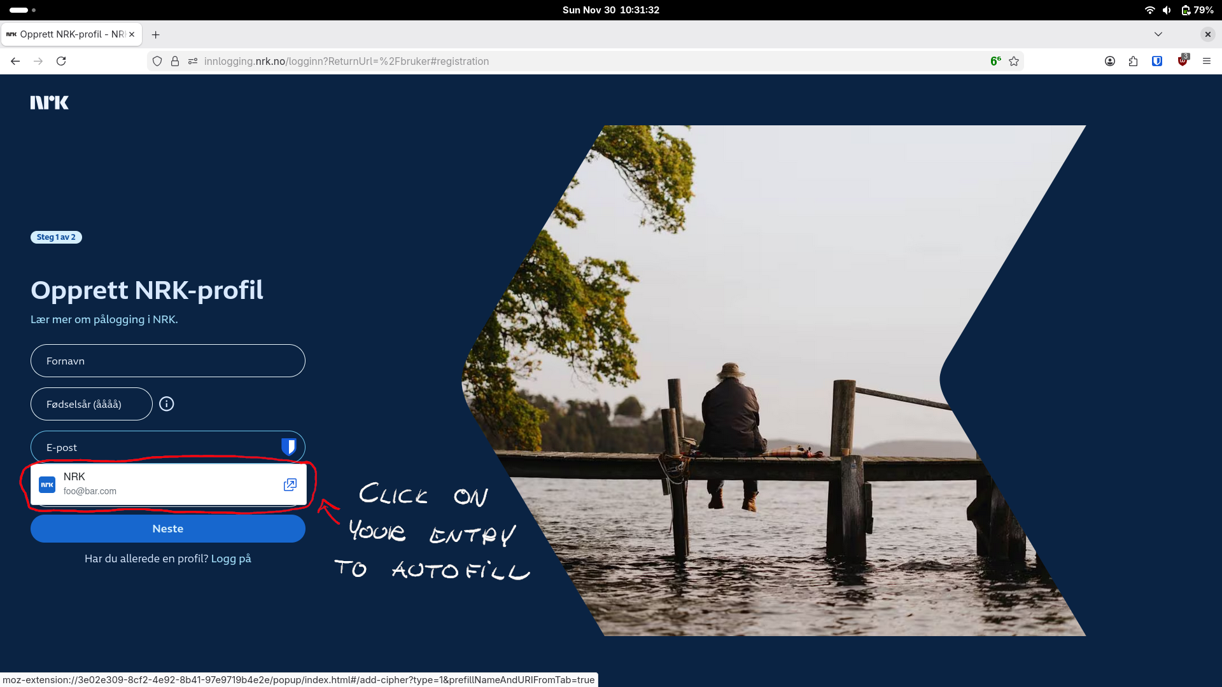Viewport: 1222px width, 687px height.
Task: Click the Logg på link
Action: click(231, 559)
